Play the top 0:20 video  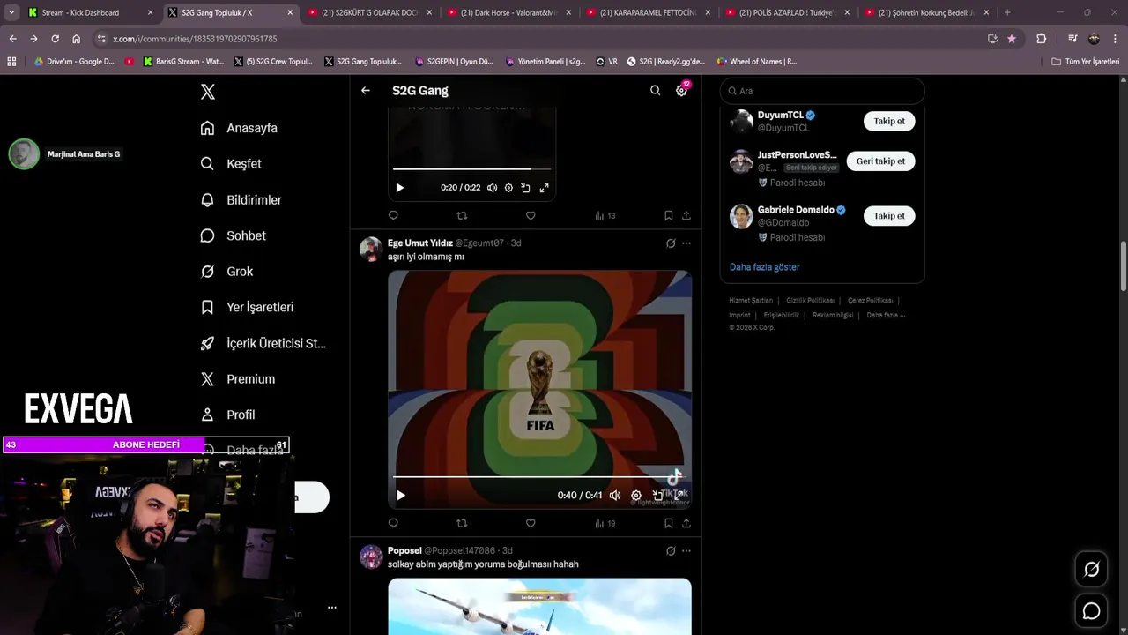(x=399, y=188)
